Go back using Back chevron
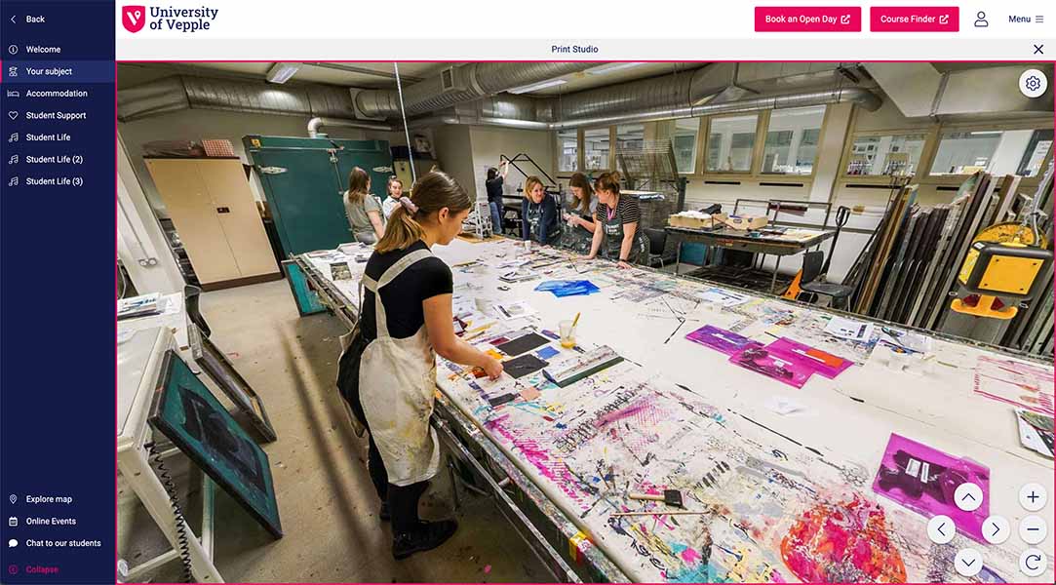This screenshot has height=585, width=1056. pos(27,19)
